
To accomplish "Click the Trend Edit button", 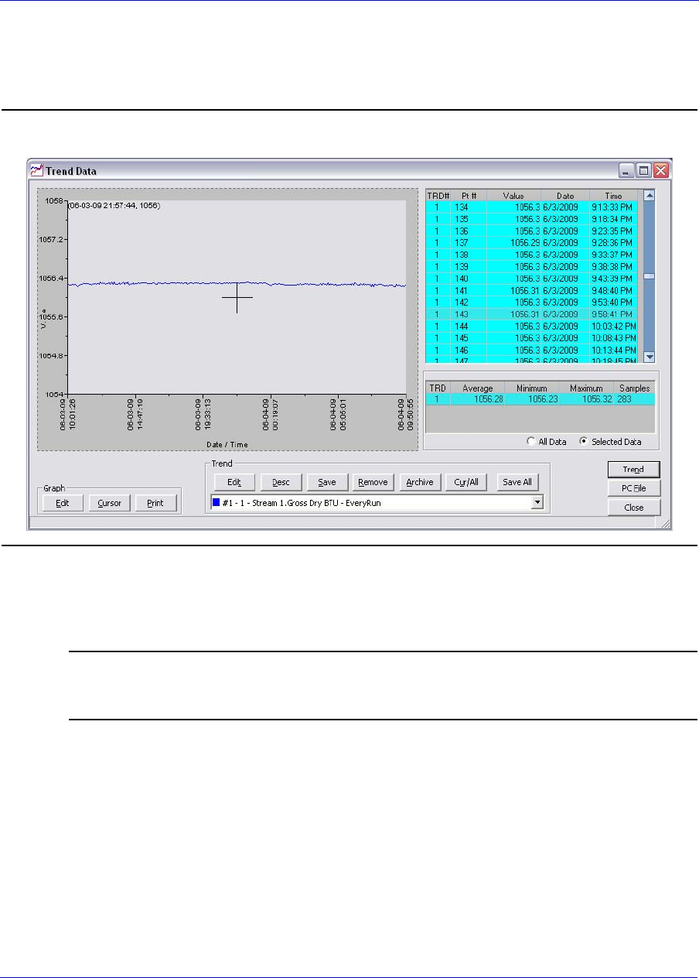I will click(x=234, y=482).
